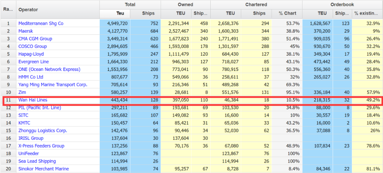
Task: Select the Wan Hai orderbook TEU 218,315
Action: point(322,100)
